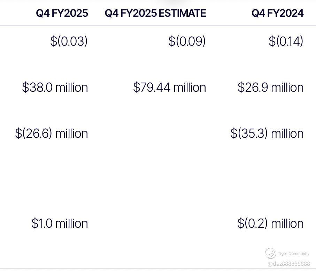The image size is (316, 271).
Task: Click the $1.0 million value
Action: pyautogui.click(x=60, y=223)
